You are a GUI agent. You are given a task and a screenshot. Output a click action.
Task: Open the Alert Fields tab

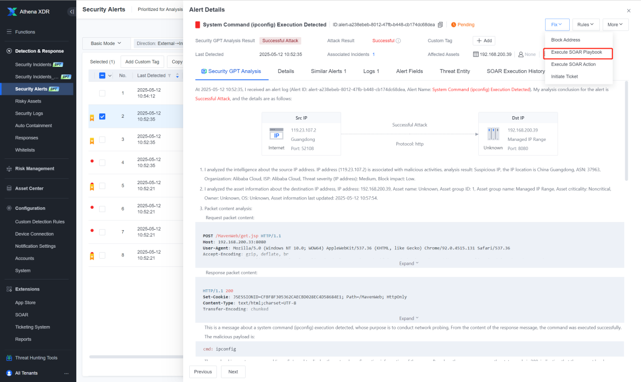(x=409, y=71)
